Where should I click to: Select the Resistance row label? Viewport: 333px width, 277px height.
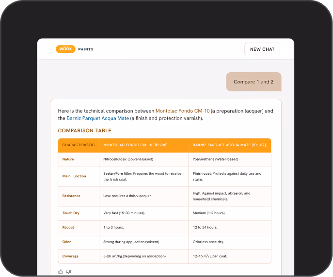pos(71,196)
